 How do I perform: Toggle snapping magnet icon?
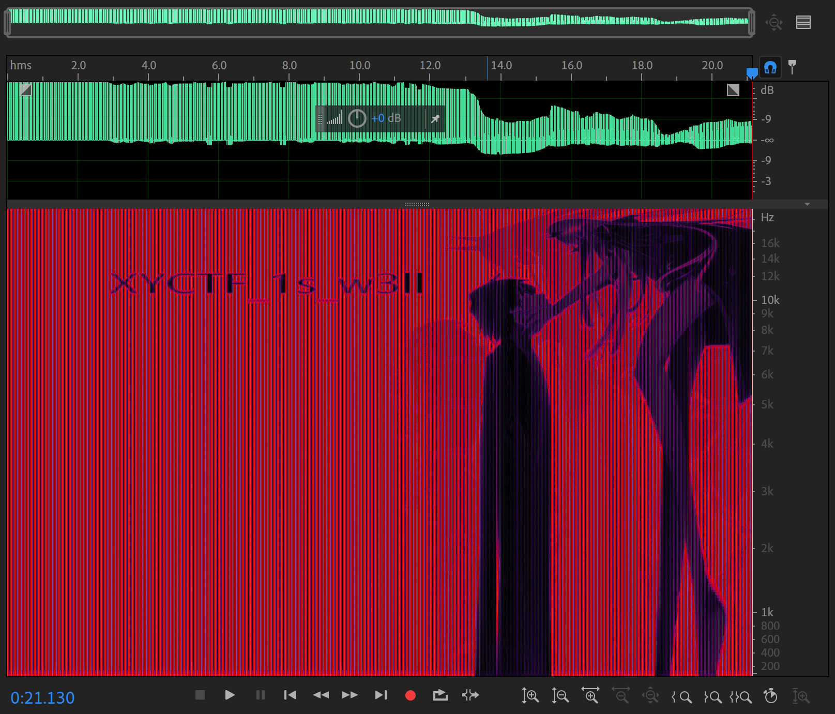click(x=770, y=68)
